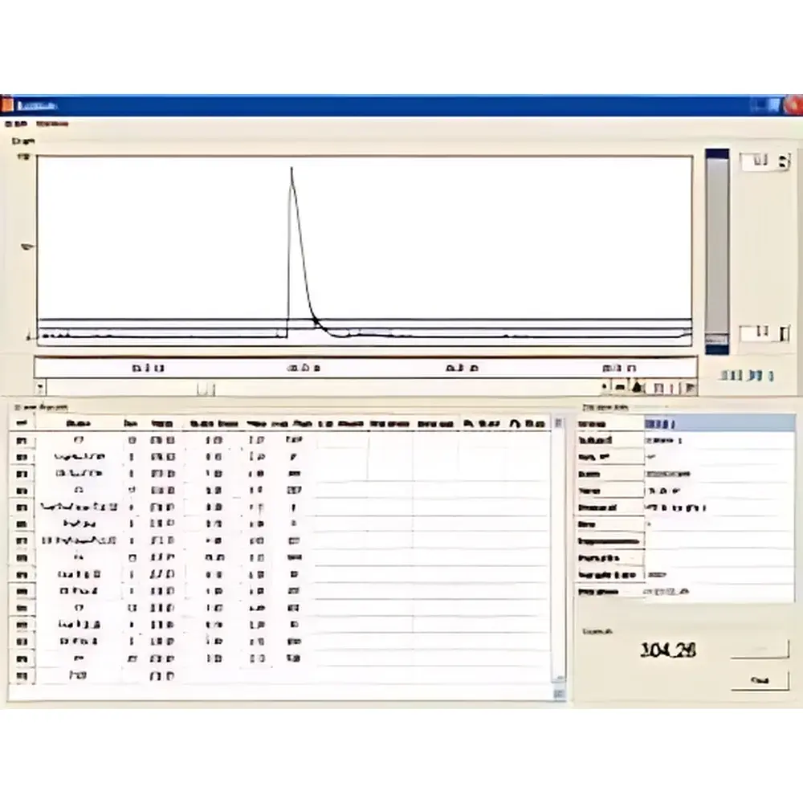Viewport: 803px width, 803px height.
Task: Select the first row header in data table
Action: pos(22,440)
